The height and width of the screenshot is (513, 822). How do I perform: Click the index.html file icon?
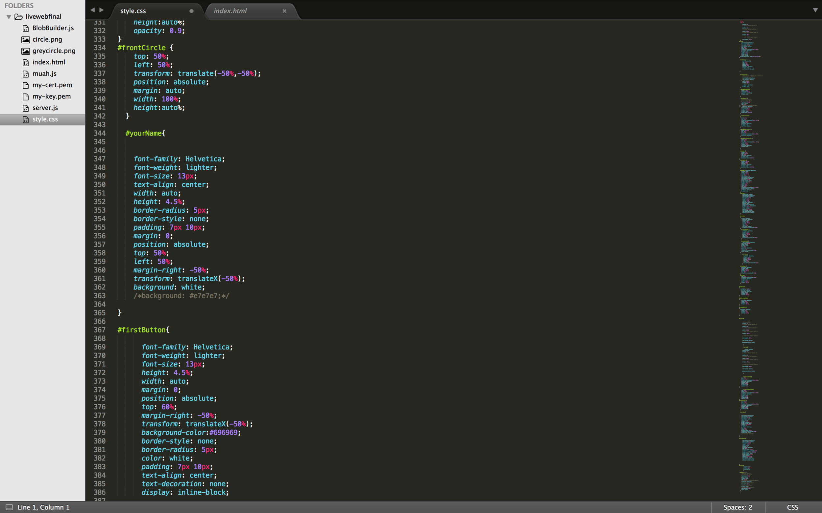(x=26, y=62)
